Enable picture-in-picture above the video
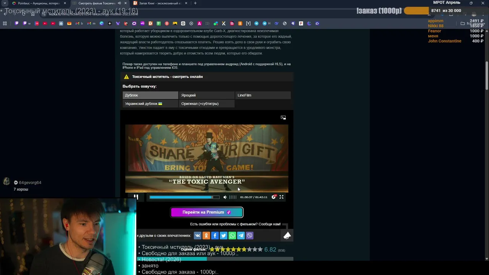The width and height of the screenshot is (489, 275). 283,118
